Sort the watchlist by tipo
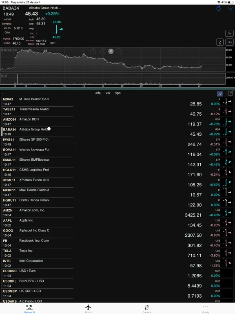The image size is (235, 314). (118, 93)
